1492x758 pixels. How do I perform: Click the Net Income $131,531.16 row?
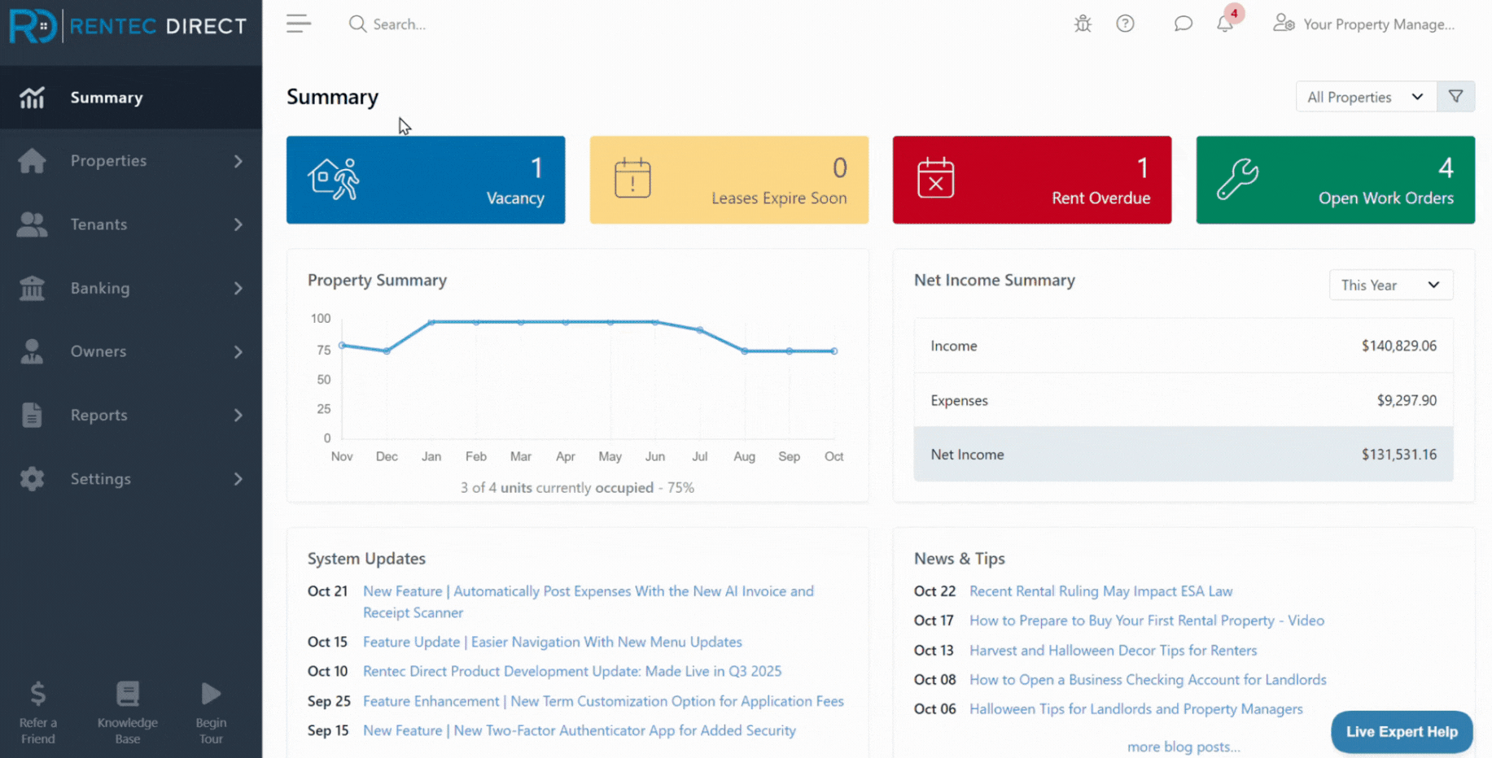(x=1184, y=455)
